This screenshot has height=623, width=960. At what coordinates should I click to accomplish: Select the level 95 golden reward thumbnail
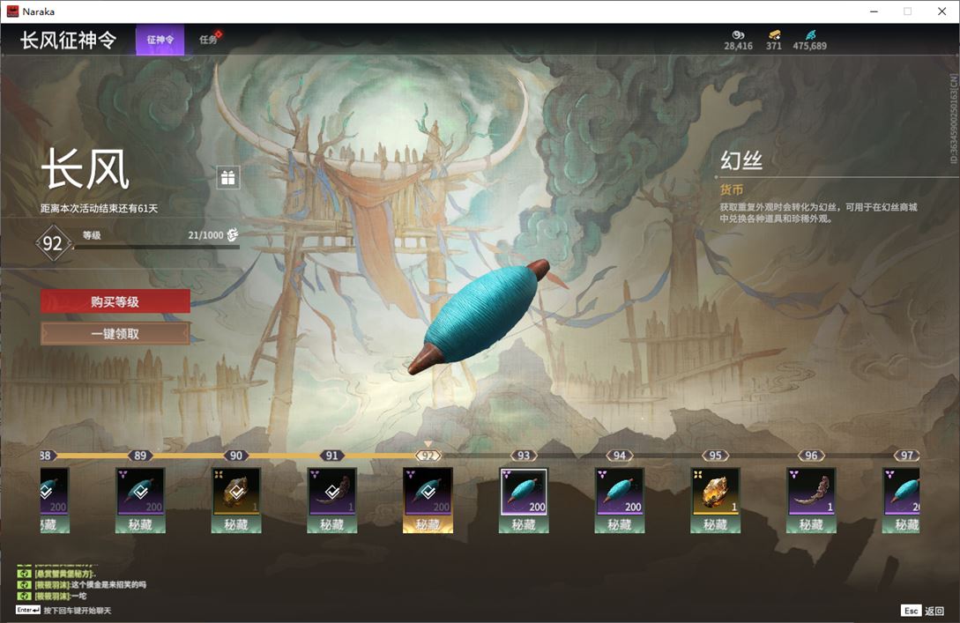coord(715,492)
